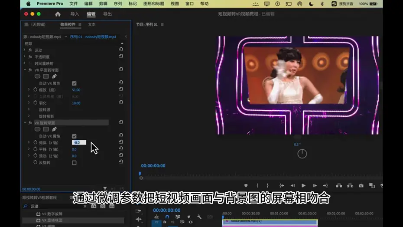Expand the 时间重映射 effect
This screenshot has width=403, height=227.
coord(25,63)
